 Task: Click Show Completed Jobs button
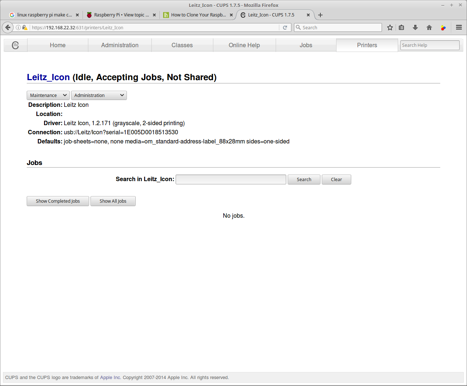coord(58,201)
